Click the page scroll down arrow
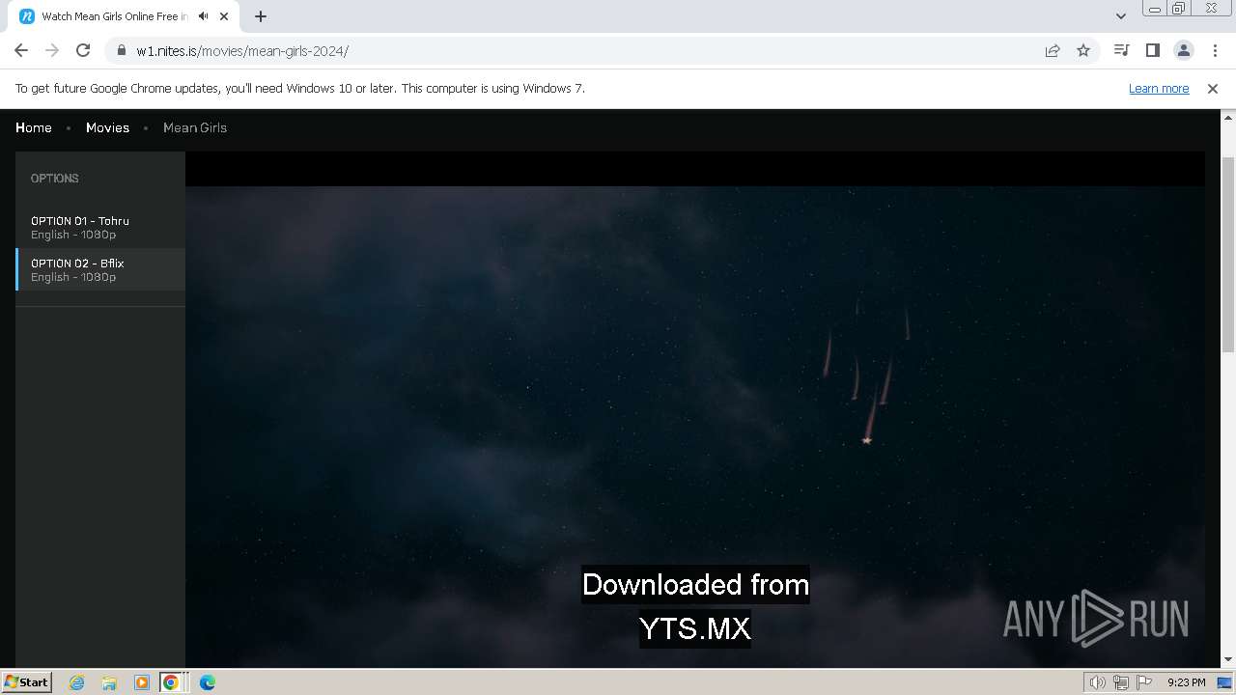Image resolution: width=1236 pixels, height=695 pixels. click(x=1228, y=659)
